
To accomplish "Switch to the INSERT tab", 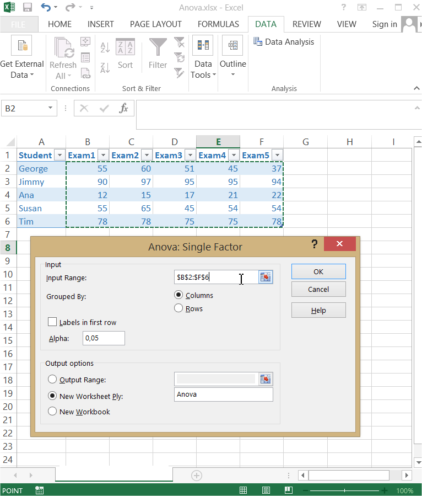I will tap(100, 24).
